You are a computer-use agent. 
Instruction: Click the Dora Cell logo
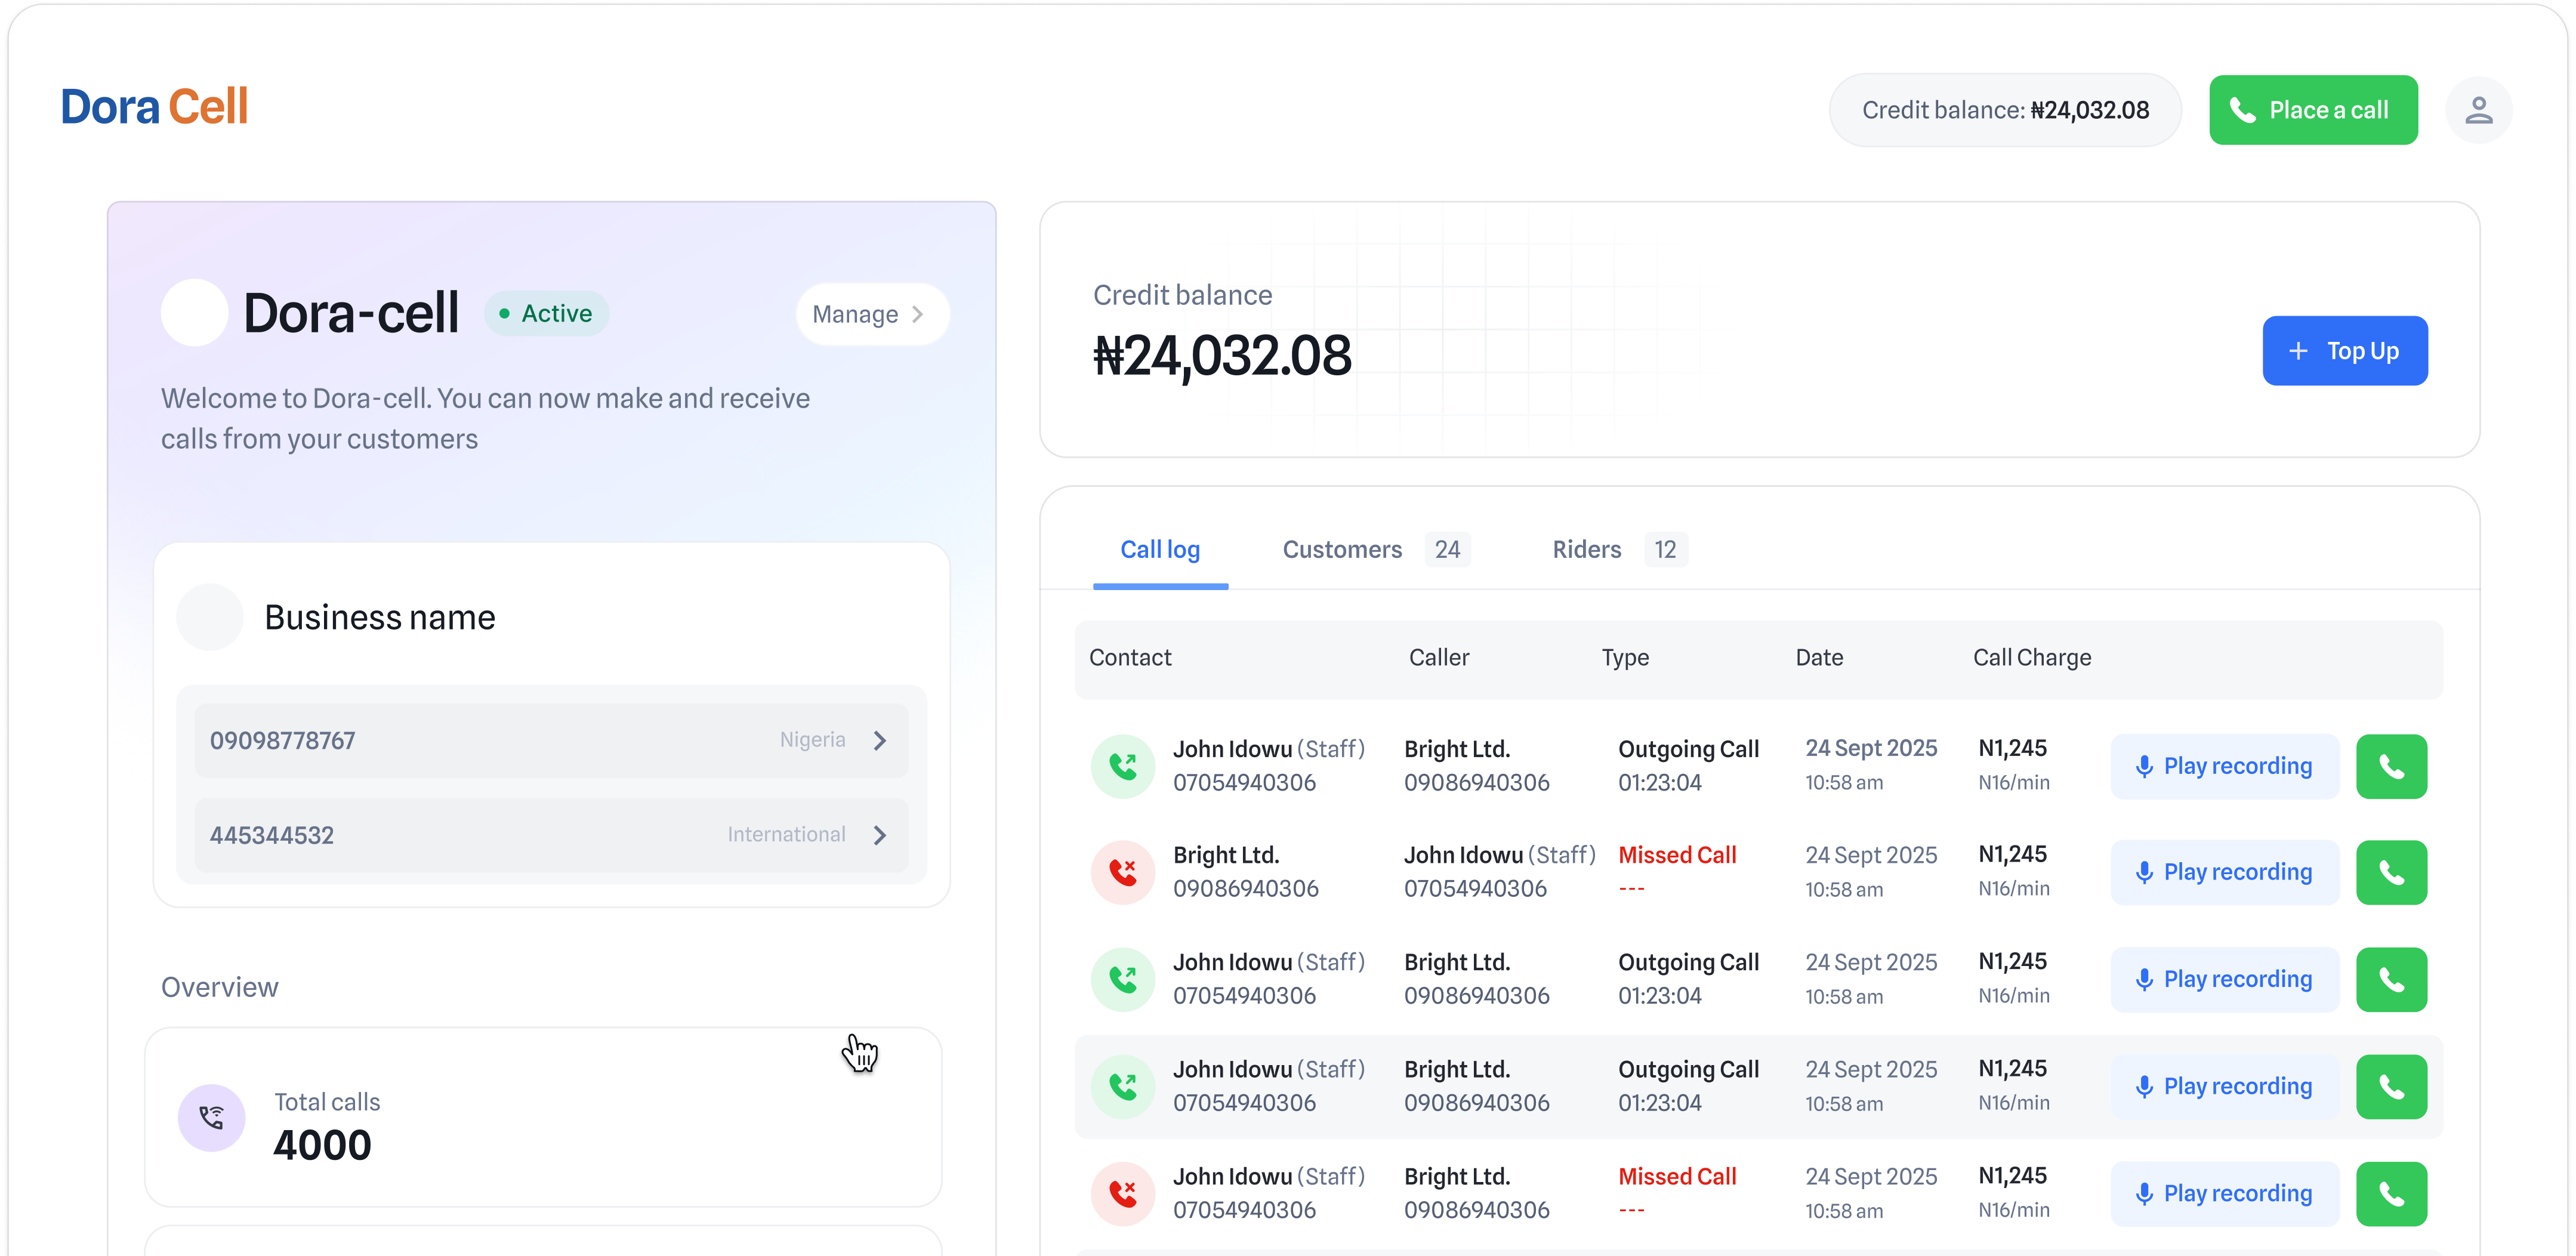coord(154,107)
